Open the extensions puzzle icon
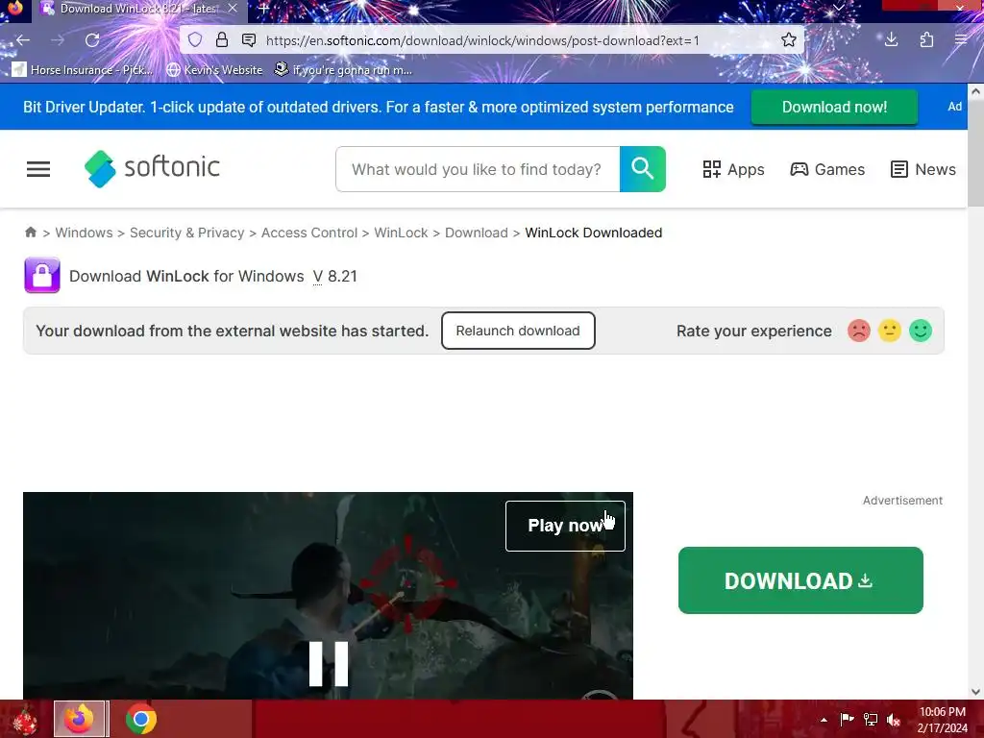Image resolution: width=984 pixels, height=738 pixels. pyautogui.click(x=926, y=40)
